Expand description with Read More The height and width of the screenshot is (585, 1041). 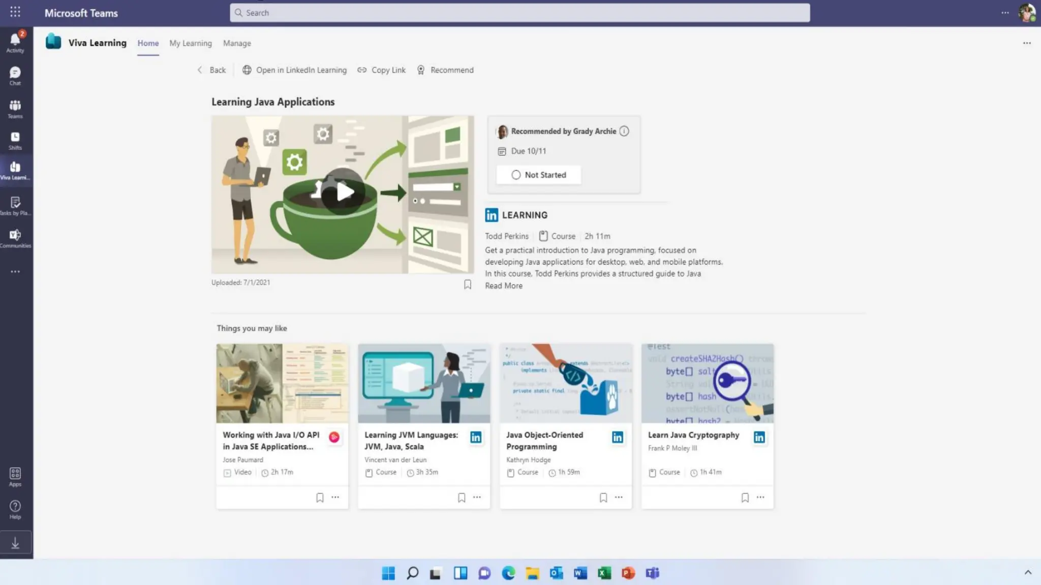pyautogui.click(x=503, y=285)
